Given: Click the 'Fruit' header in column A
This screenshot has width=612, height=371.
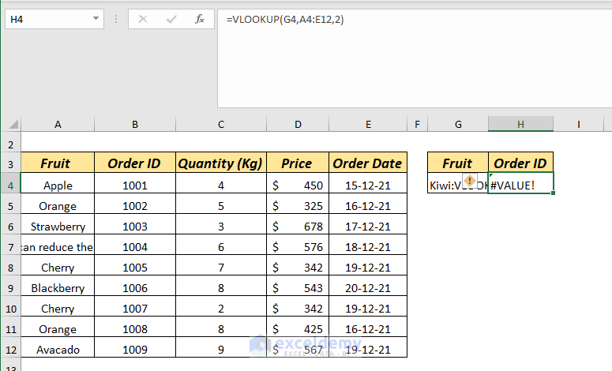Looking at the screenshot, I should pyautogui.click(x=58, y=163).
